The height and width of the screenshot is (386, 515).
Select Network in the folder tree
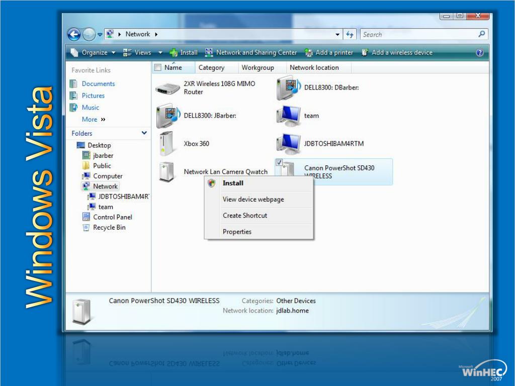105,186
